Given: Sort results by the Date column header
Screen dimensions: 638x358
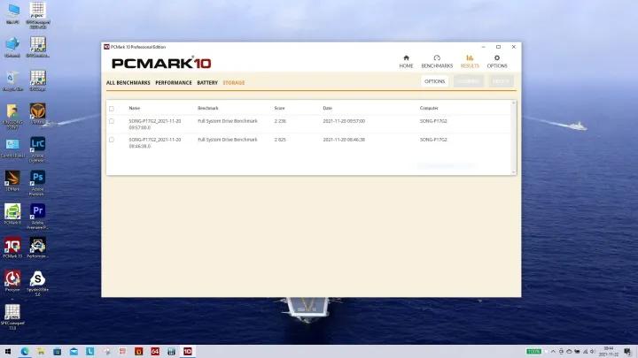Looking at the screenshot, I should [328, 108].
